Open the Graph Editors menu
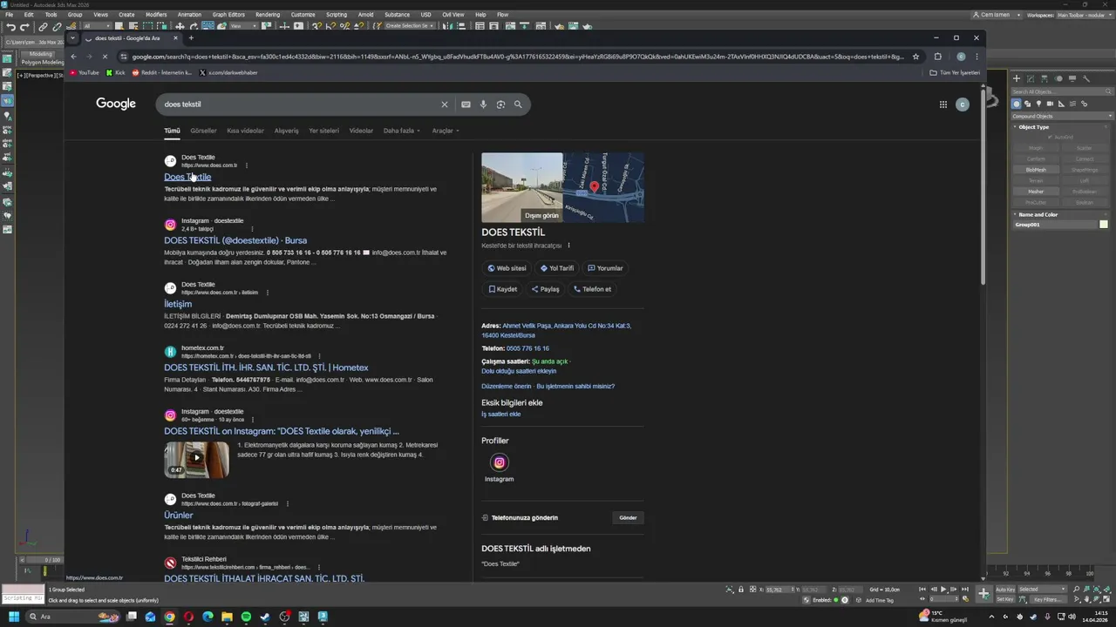 pyautogui.click(x=228, y=15)
